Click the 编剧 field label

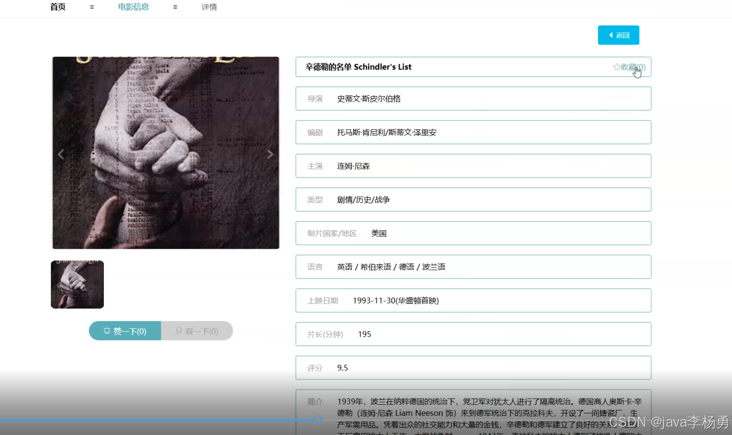pyautogui.click(x=315, y=133)
